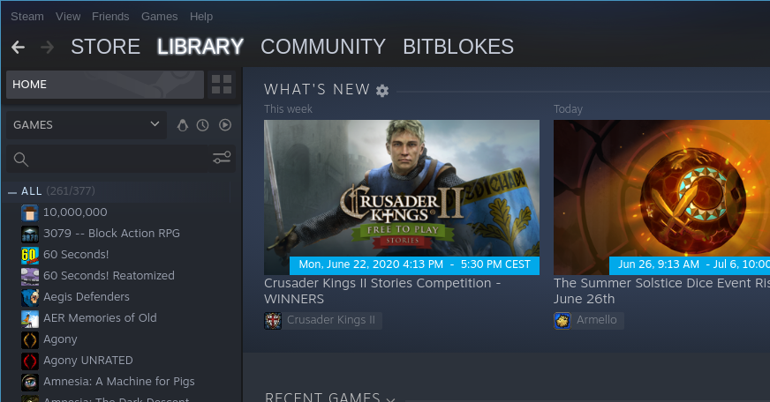
Task: Select the 60 Seconds! game icon
Action: pos(29,255)
